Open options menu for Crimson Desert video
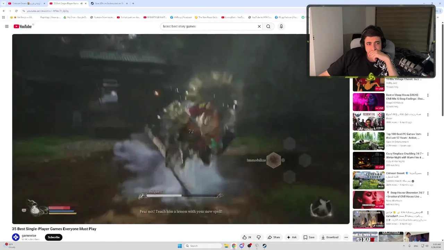 pyautogui.click(x=428, y=173)
